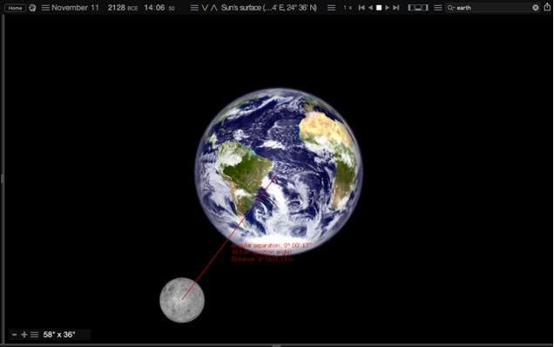
Task: Click the Home button
Action: [x=15, y=8]
